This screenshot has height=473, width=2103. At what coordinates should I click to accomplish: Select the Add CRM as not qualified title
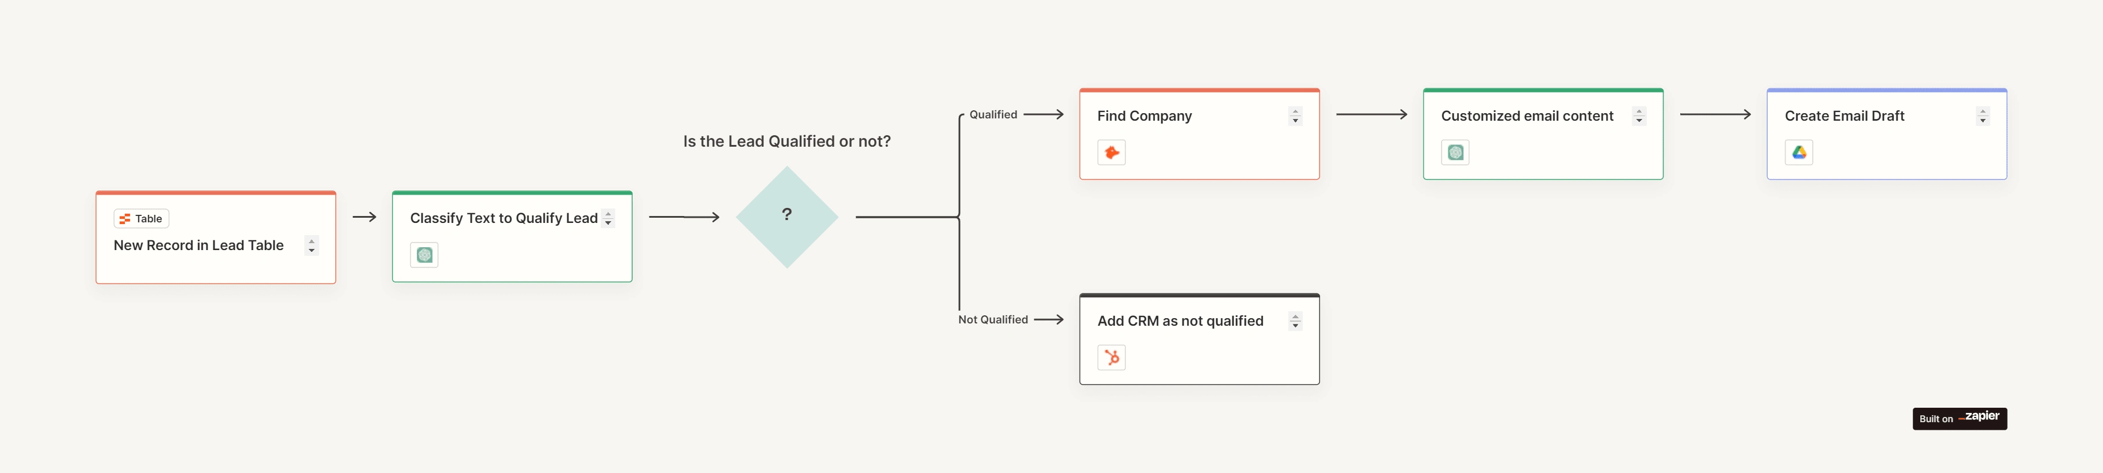click(1180, 321)
